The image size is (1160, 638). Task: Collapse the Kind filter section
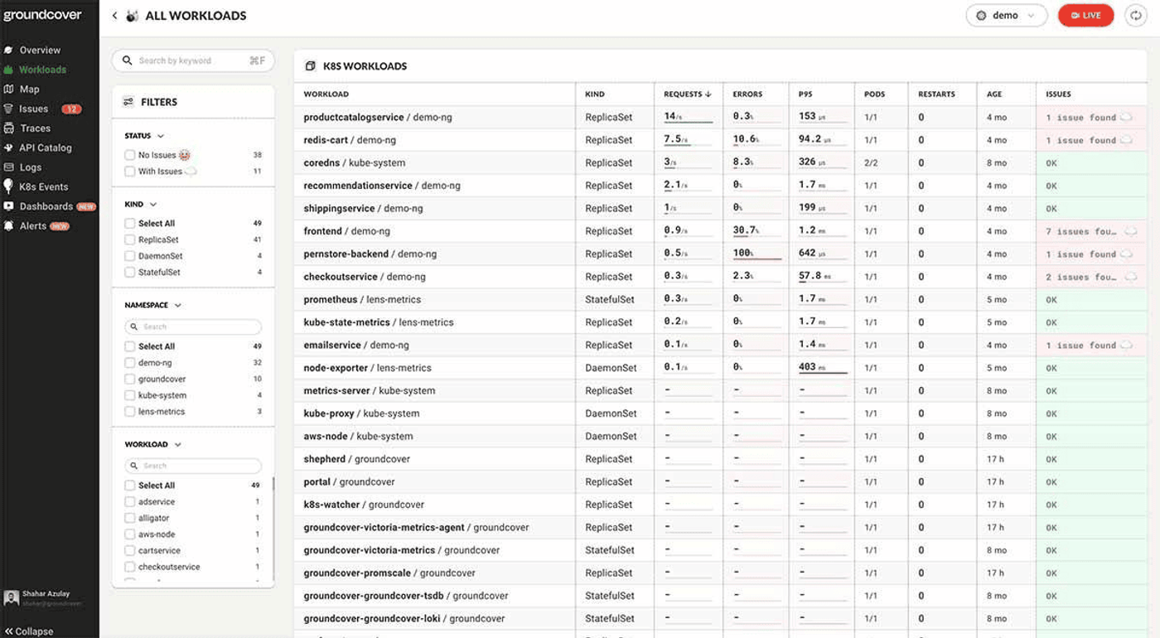click(153, 204)
